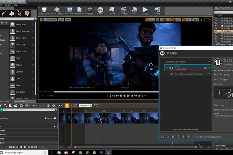Open the Perspective view mode dropdown
Image resolution: width=233 pixels, height=155 pixels.
(x=50, y=20)
